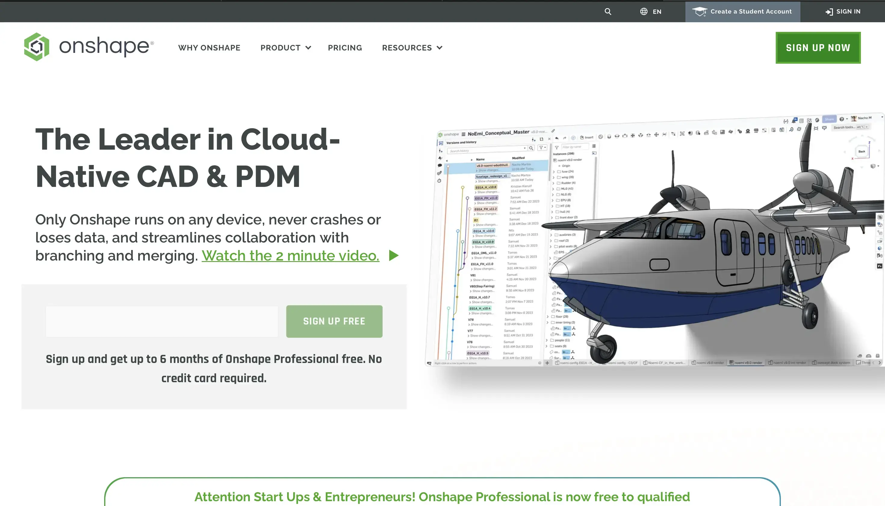Switch to the noemi v9.0 render tab

745,362
